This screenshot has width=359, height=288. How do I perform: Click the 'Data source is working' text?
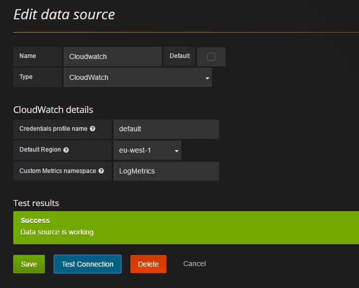pyautogui.click(x=57, y=232)
